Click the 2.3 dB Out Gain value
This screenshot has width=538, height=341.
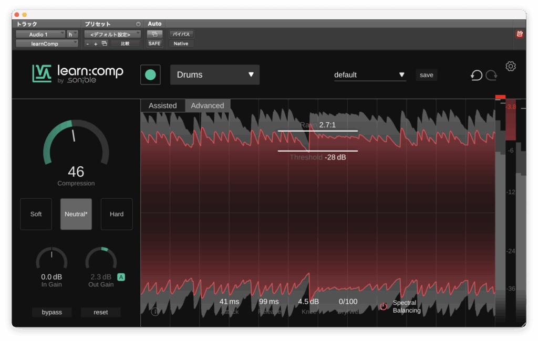[101, 277]
